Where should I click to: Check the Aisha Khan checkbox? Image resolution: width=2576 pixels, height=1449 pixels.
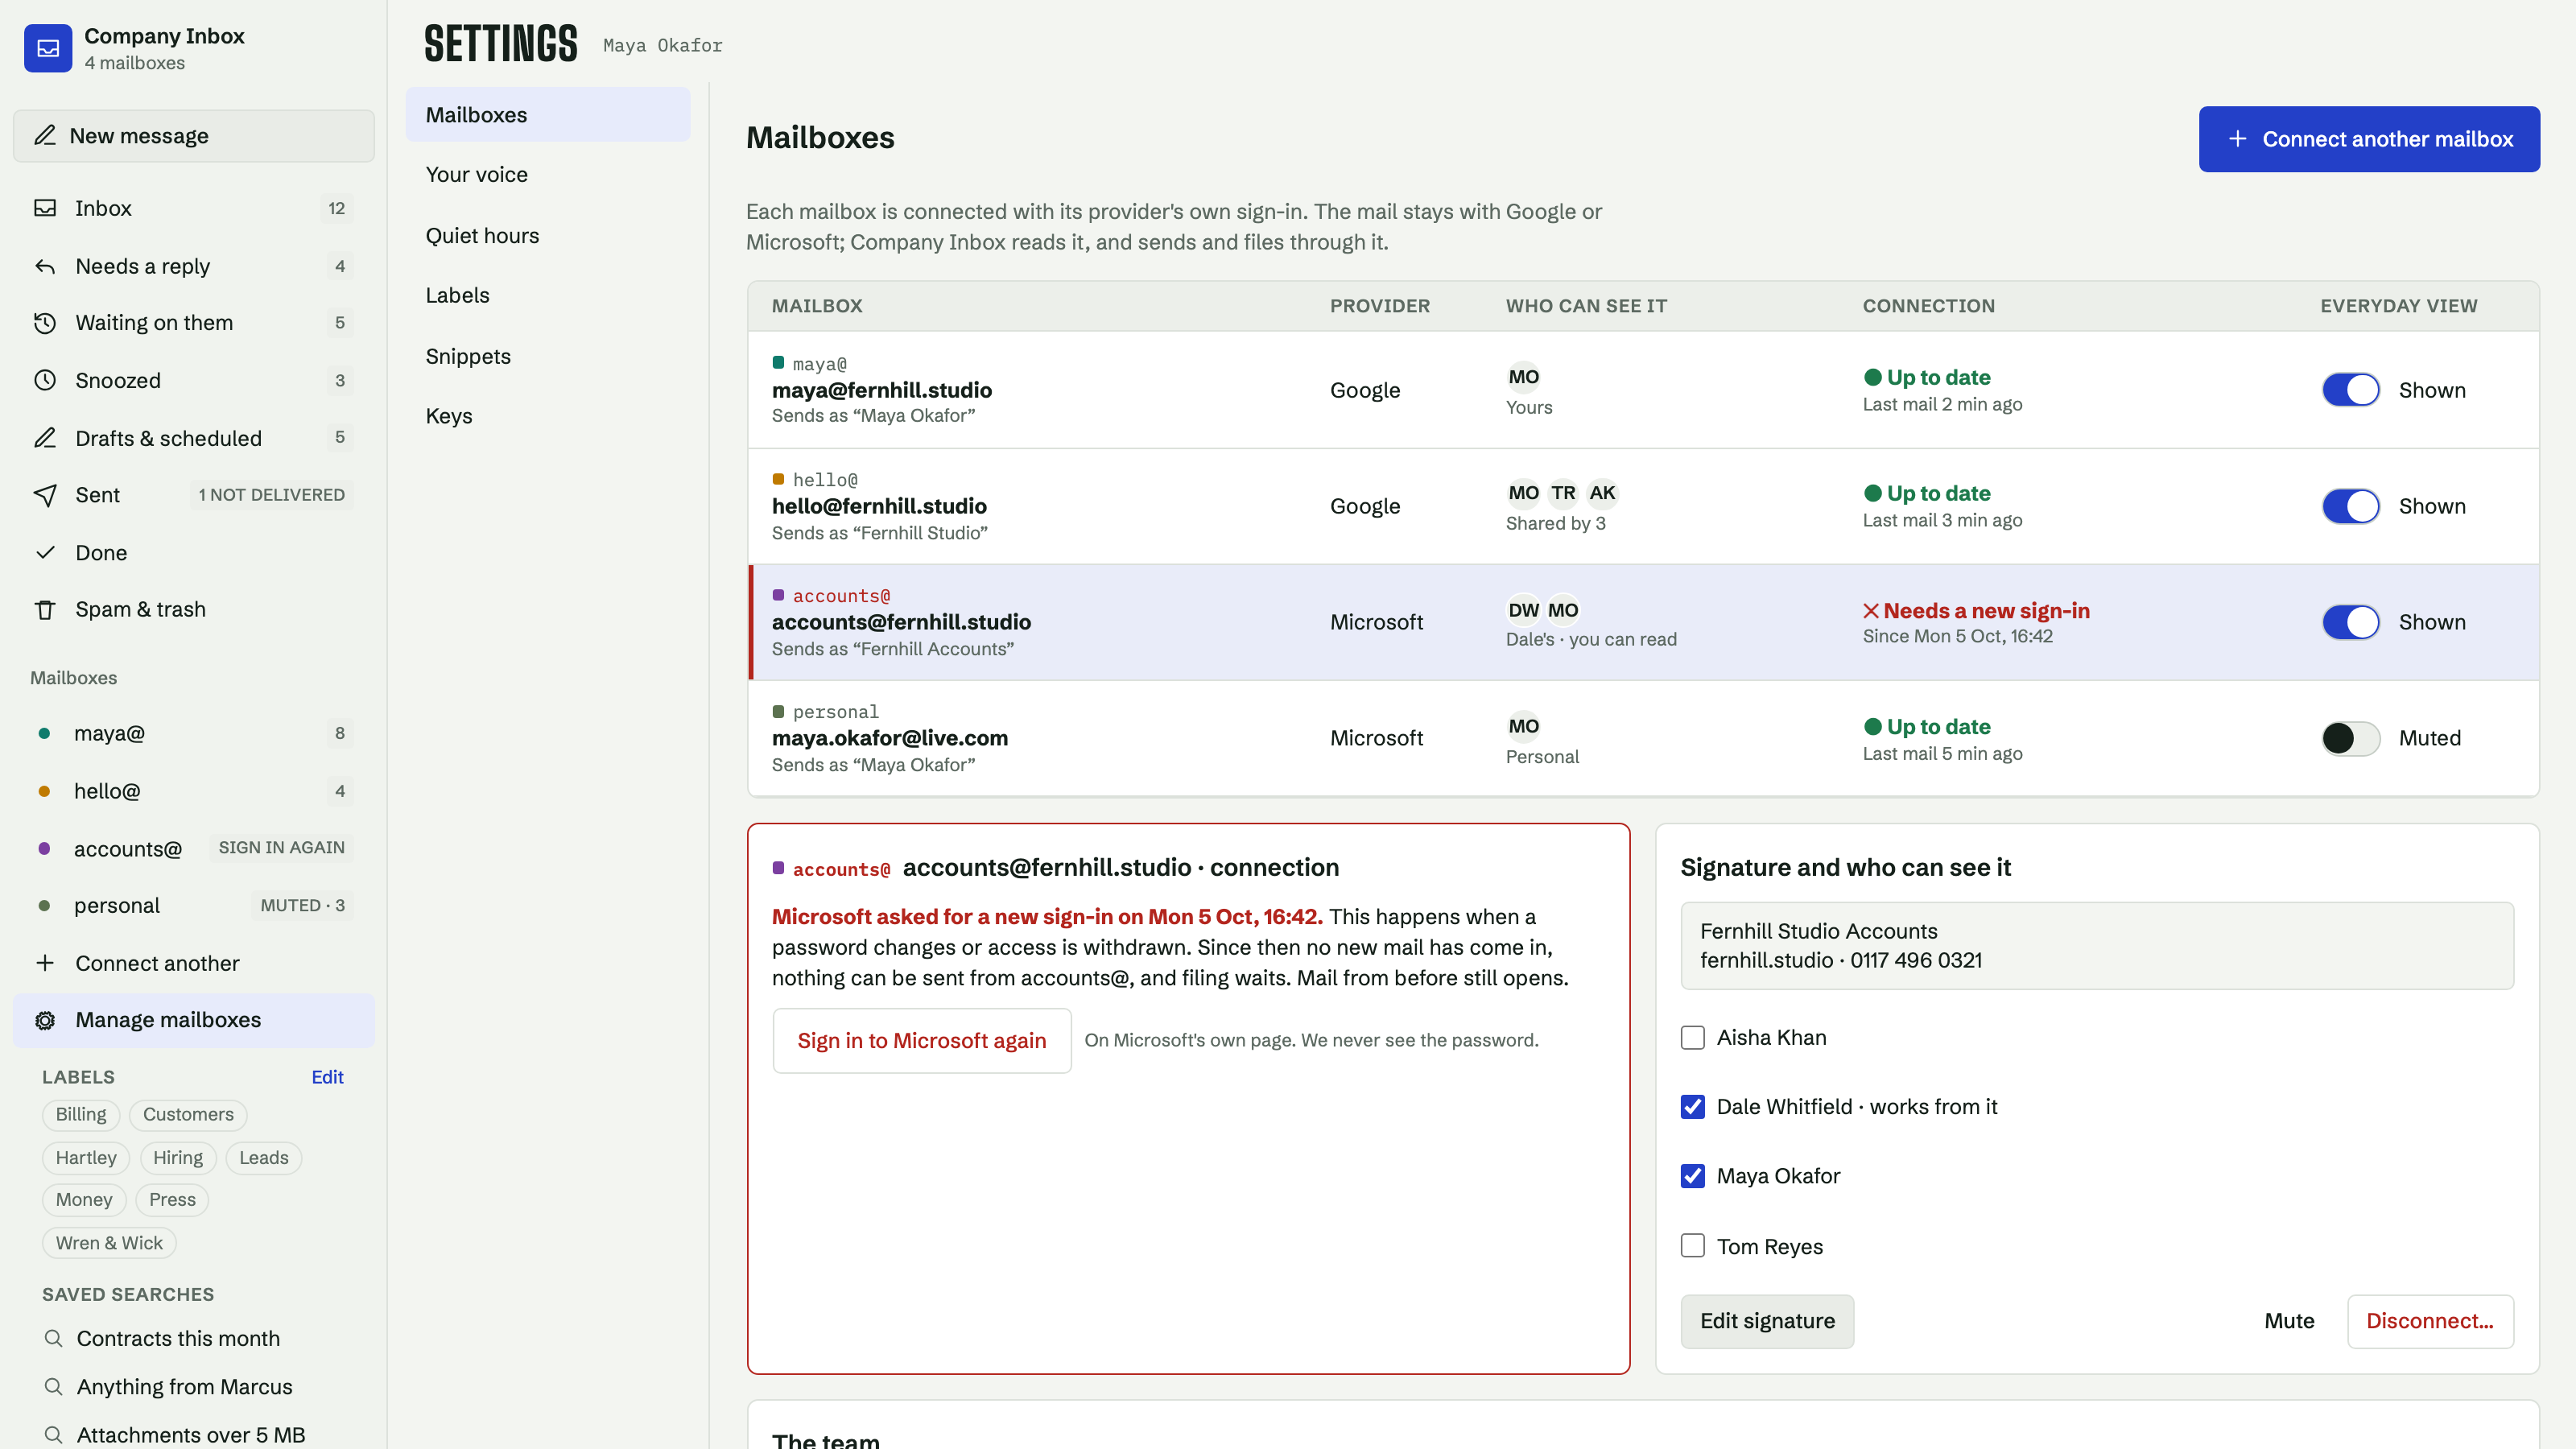point(1693,1038)
